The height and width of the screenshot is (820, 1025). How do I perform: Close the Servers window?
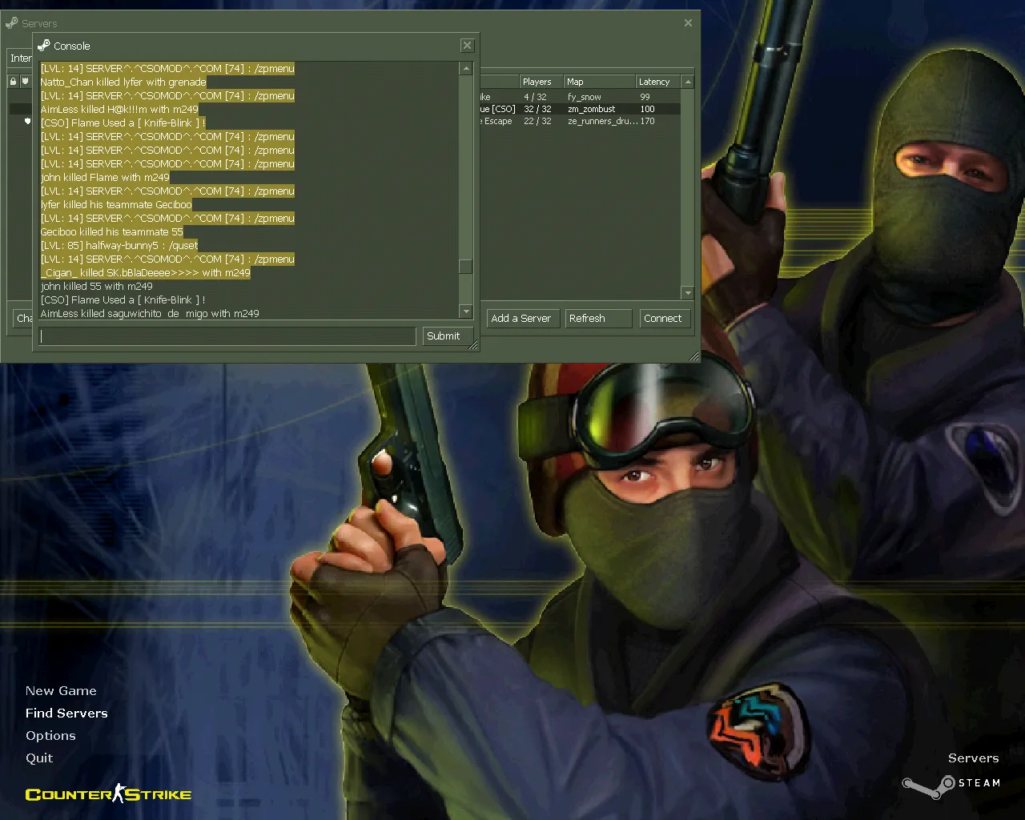[x=688, y=23]
